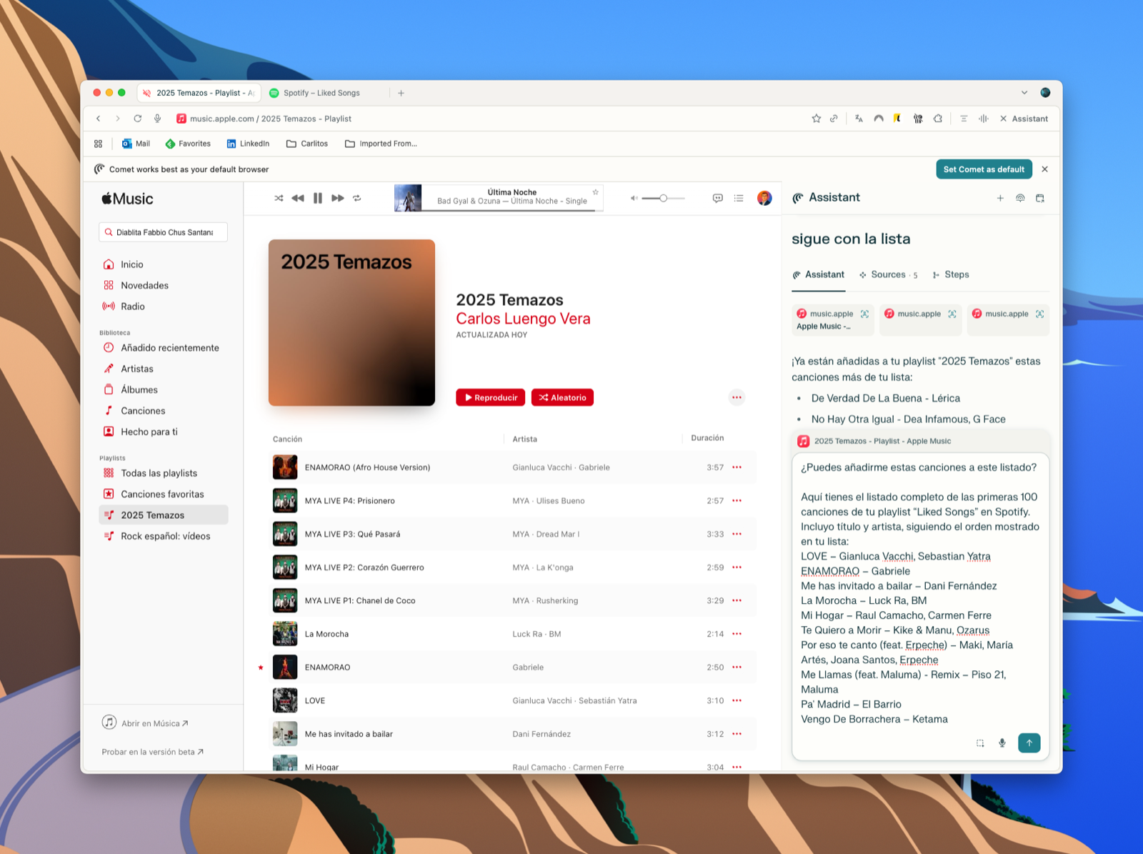Screen dimensions: 1143x854
Task: Start a new Assistant thread with the plus icon
Action: click(1000, 198)
